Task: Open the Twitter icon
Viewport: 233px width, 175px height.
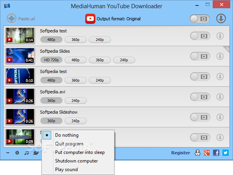Action: tap(226, 153)
